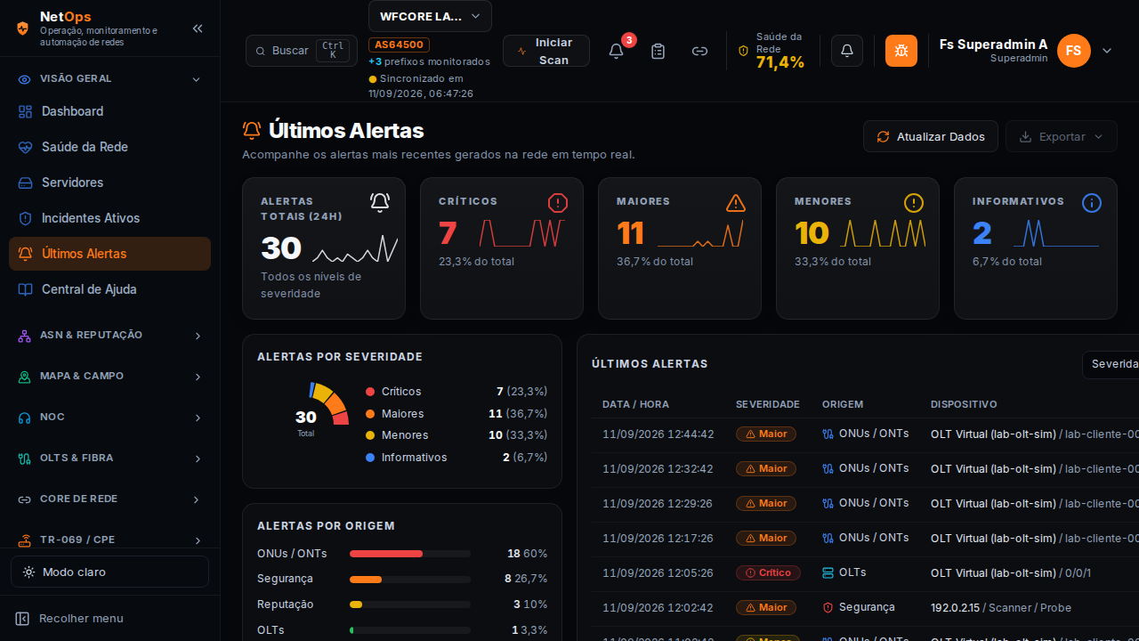Click the Iniciar Scan button
Image resolution: width=1139 pixels, height=641 pixels.
pyautogui.click(x=546, y=51)
